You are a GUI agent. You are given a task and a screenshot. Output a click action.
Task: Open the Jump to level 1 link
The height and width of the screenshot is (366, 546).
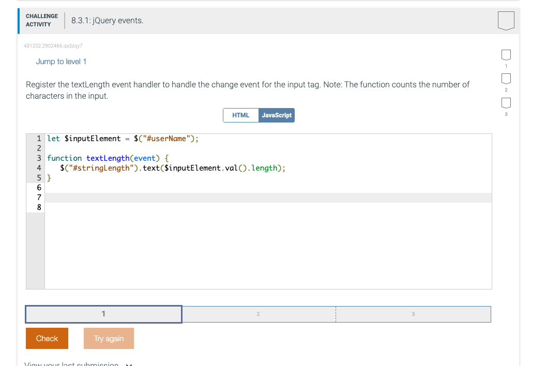coord(61,61)
